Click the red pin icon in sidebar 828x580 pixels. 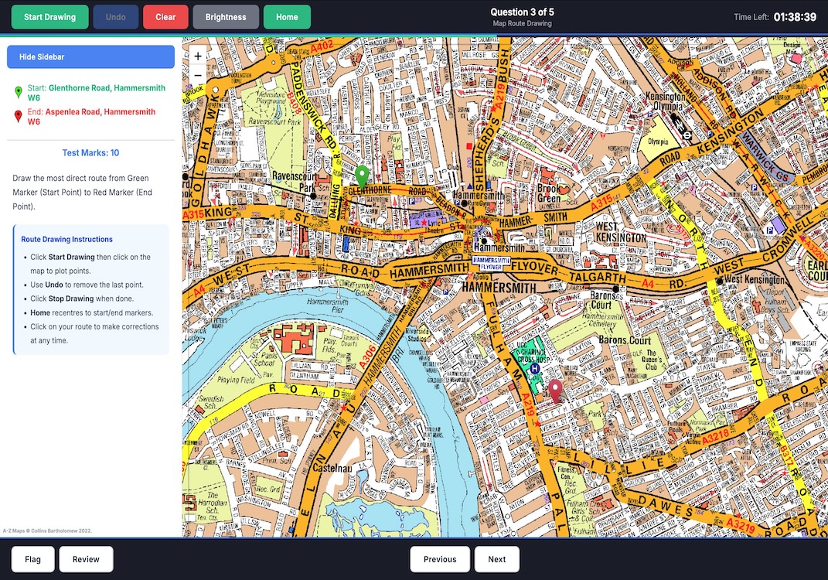point(19,116)
